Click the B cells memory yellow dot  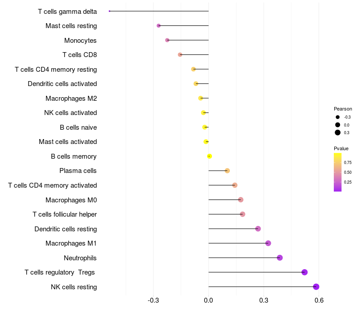click(209, 156)
